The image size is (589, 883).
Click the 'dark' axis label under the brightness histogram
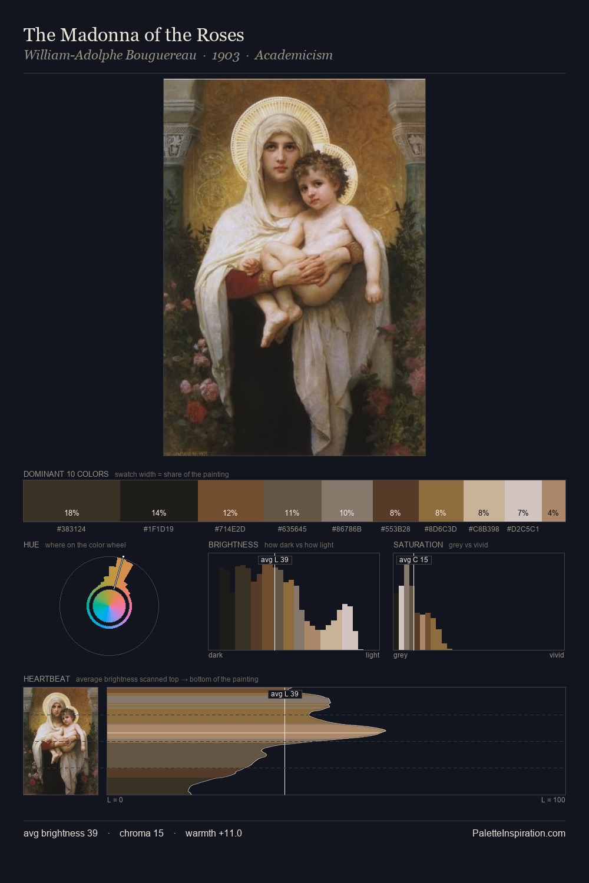[x=216, y=655]
